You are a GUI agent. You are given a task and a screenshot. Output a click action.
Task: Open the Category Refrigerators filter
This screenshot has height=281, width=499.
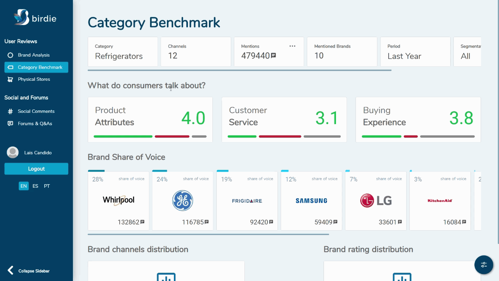[x=123, y=52]
